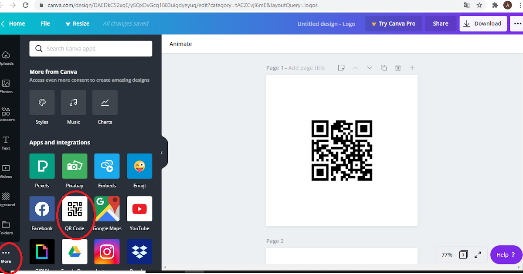
Task: Open the GIPHY app
Action: 42,251
